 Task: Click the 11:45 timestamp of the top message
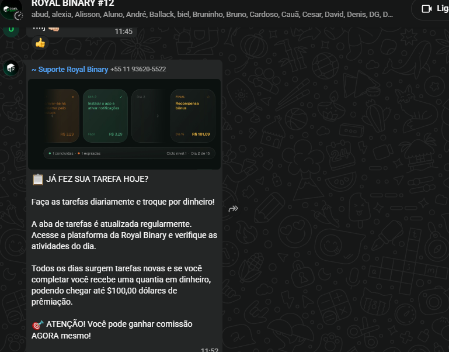click(124, 32)
